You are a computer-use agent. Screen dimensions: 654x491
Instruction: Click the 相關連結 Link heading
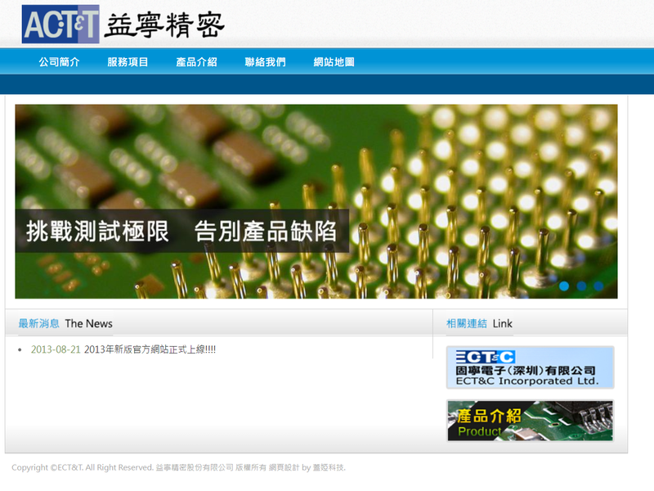pos(479,323)
